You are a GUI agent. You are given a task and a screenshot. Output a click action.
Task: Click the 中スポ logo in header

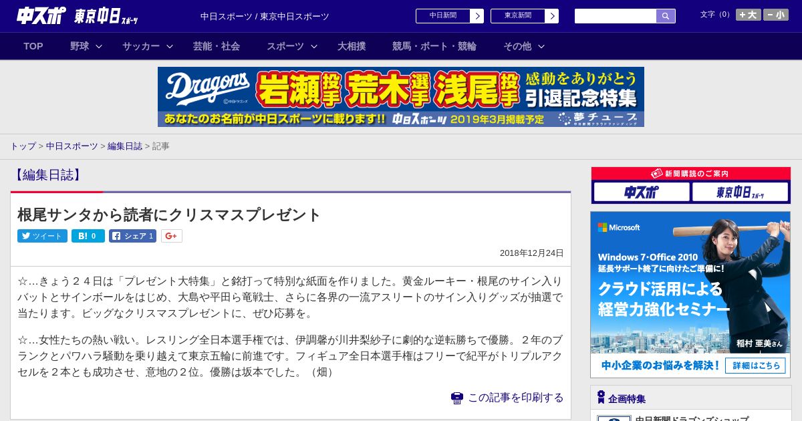tap(41, 15)
